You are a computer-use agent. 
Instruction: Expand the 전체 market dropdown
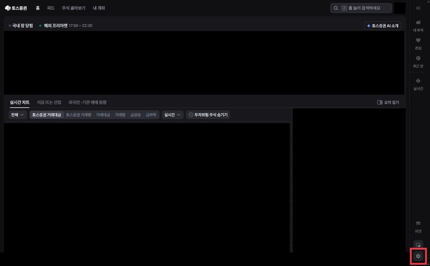click(17, 115)
